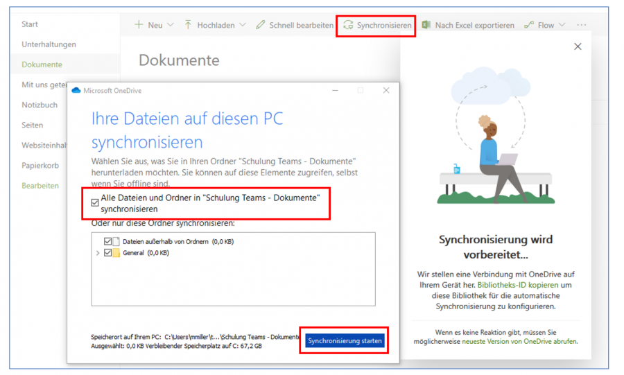Click the Bearbeiten link in left navigation
This screenshot has width=624, height=375.
click(40, 186)
